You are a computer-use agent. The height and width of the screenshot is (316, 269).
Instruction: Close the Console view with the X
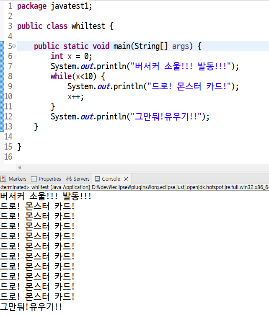tap(126, 179)
